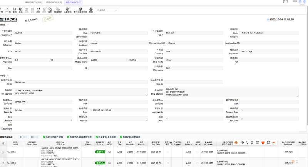Viewport: 308px width, 167px height.
Task: Click the 新增 add-new plus icon
Action: tap(21, 9)
